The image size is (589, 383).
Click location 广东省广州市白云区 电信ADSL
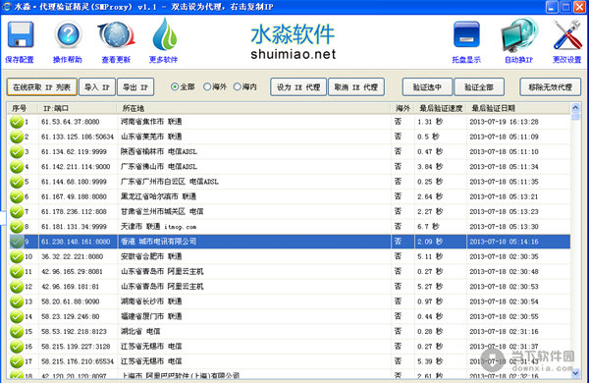click(170, 182)
